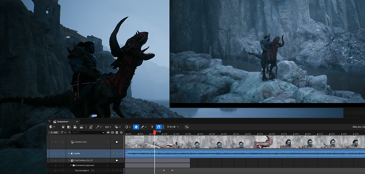The image size is (365, 174).
Task: Click the world globe icon in the toolbar
Action: pyautogui.click(x=51, y=127)
